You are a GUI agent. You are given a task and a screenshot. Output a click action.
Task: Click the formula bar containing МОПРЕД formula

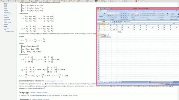[x=149, y=22]
